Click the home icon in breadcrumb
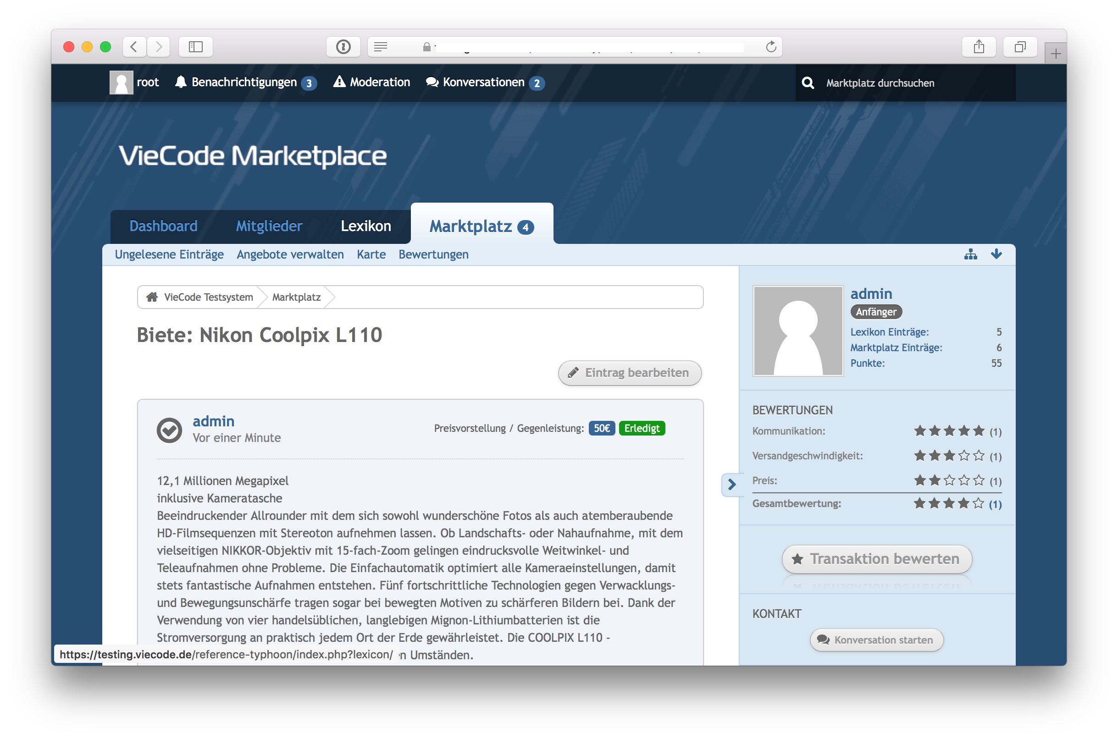Image resolution: width=1118 pixels, height=739 pixels. [x=152, y=297]
